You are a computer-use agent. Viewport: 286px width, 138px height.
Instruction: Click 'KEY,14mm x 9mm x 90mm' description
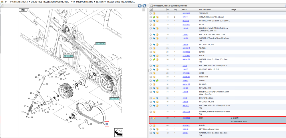pos(209,129)
